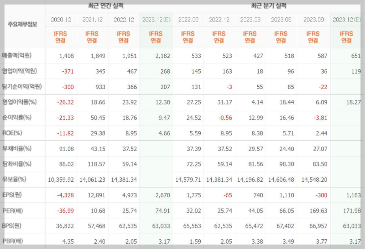Click reserve ratio 14,606.48 for 2023.06
This screenshot has width=365, height=249.
click(281, 180)
